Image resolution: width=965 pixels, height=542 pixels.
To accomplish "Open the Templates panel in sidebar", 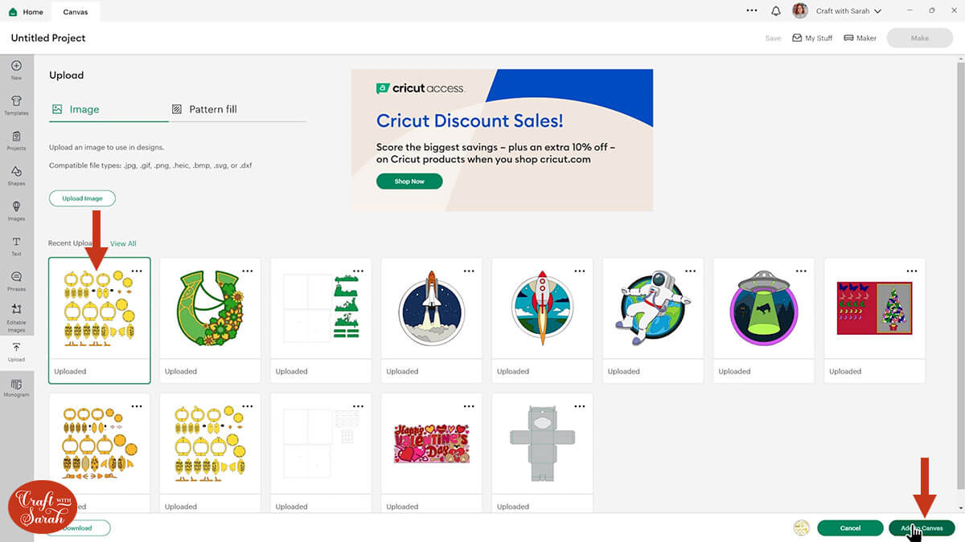I will pyautogui.click(x=16, y=104).
